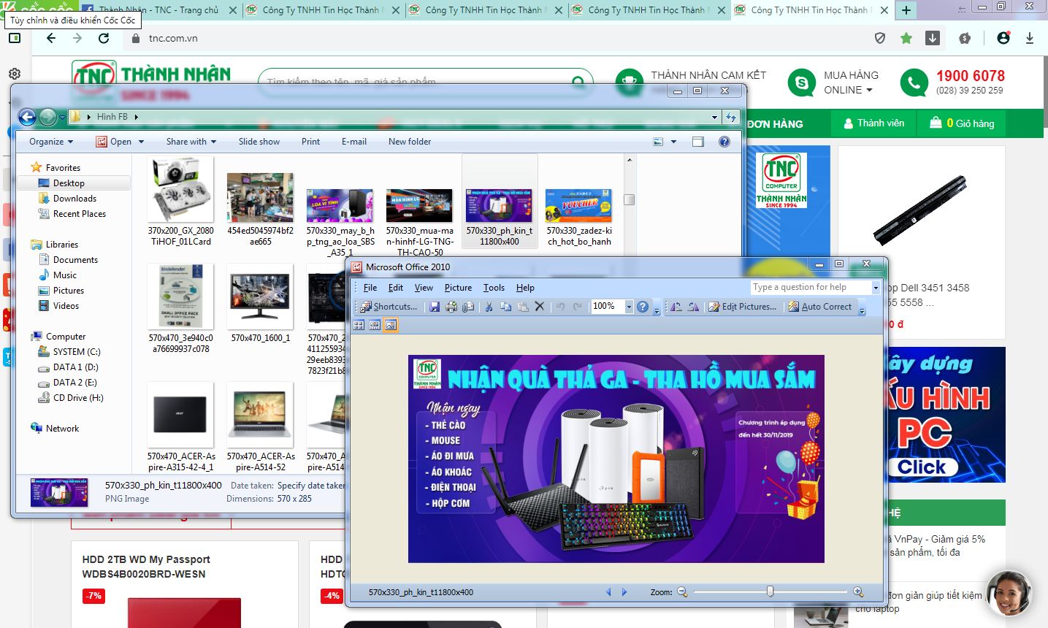Expand the Open button's dropdown arrow in Explorer
Viewport: 1048px width, 628px height.
coord(141,142)
